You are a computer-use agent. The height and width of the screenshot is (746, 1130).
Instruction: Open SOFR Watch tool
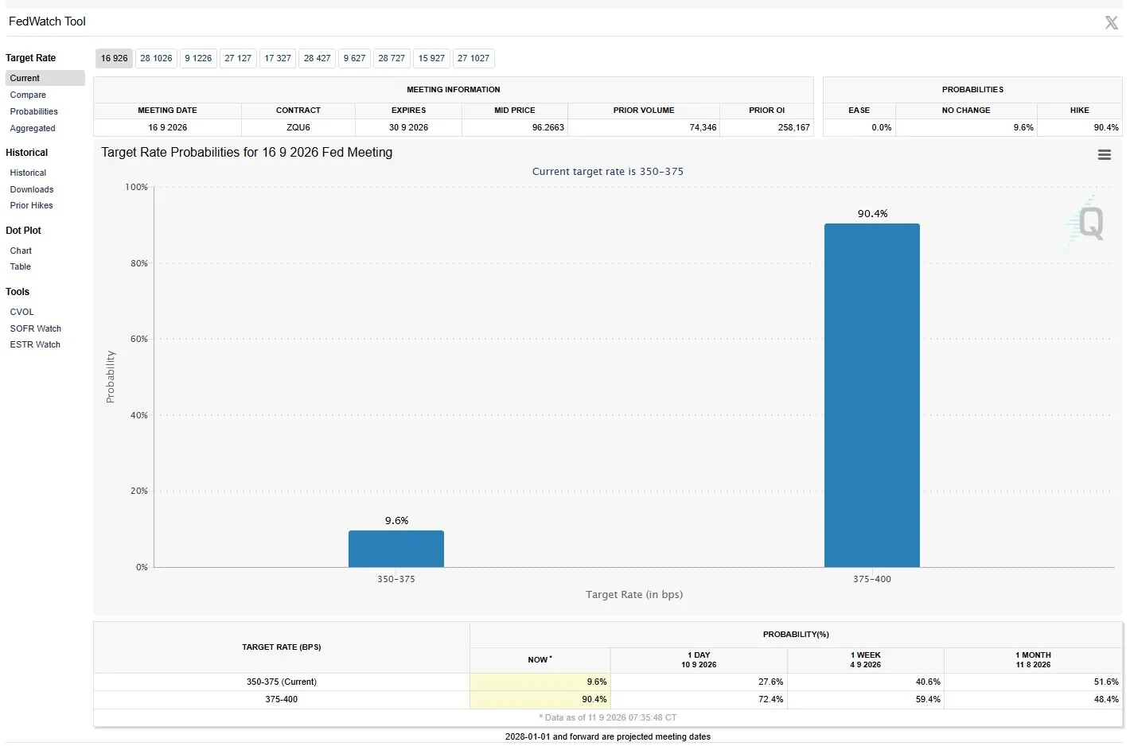(36, 328)
